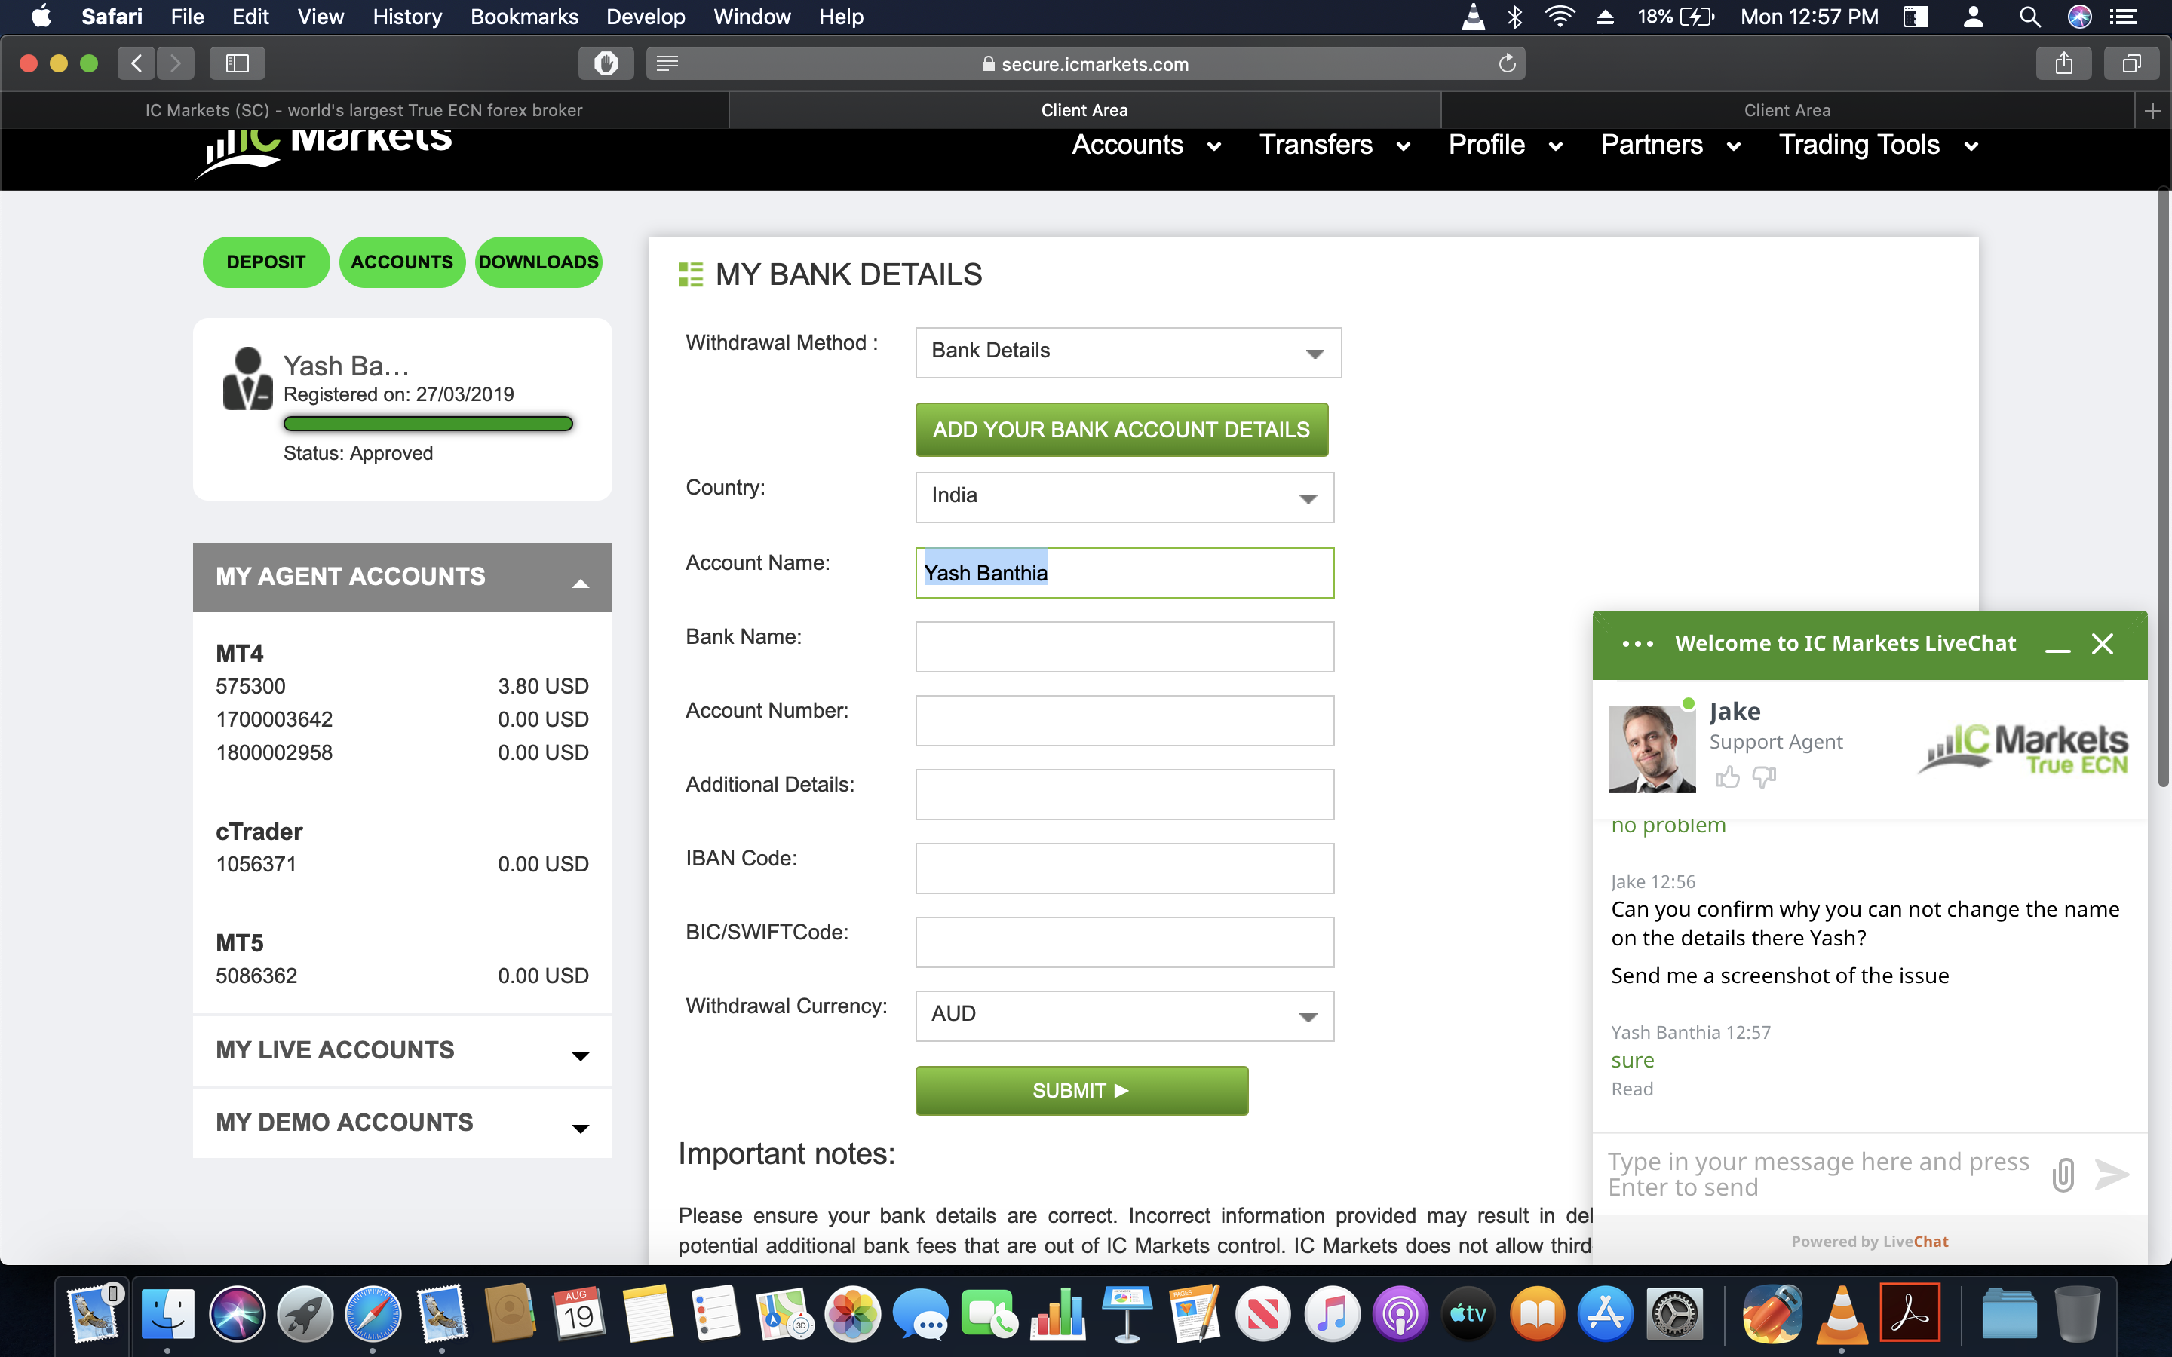
Task: Open Withdrawal Currency dropdown showing AUD
Action: tap(1124, 1015)
